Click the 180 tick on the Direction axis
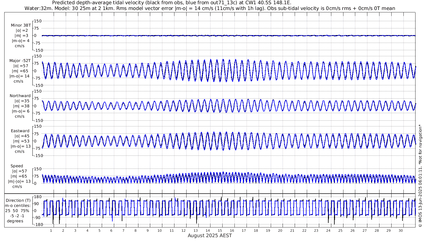 37,197
